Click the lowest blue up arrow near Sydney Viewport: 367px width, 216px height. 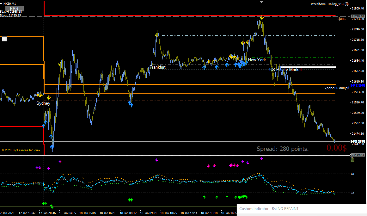click(52, 147)
